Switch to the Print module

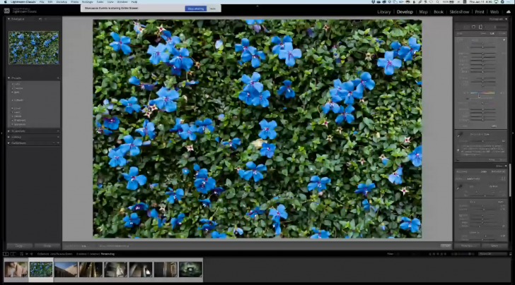(480, 12)
